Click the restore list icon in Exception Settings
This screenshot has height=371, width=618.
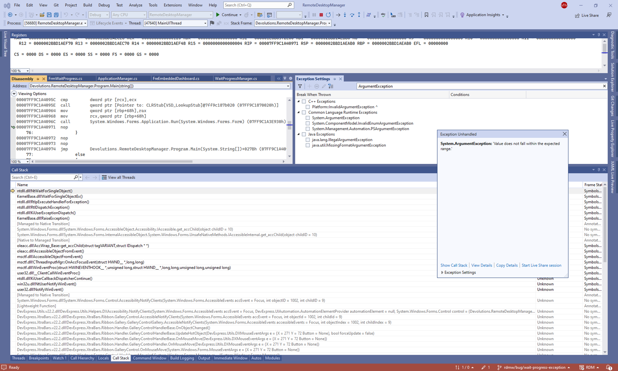tap(331, 86)
